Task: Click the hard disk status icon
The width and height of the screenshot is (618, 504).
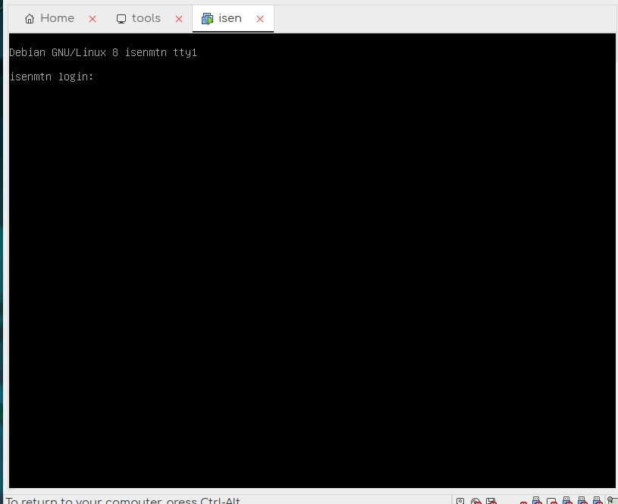Action: (x=460, y=501)
